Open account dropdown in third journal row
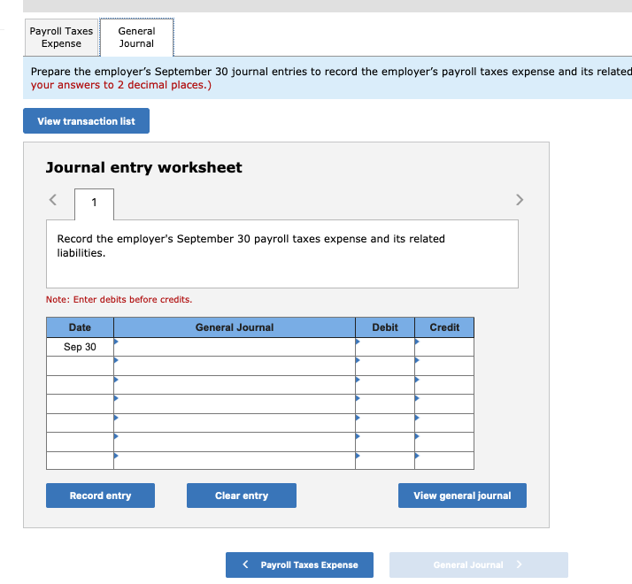Viewport: 632px width, 584px height. tap(235, 385)
